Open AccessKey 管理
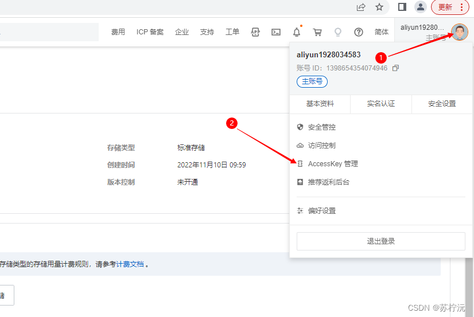 [333, 164]
